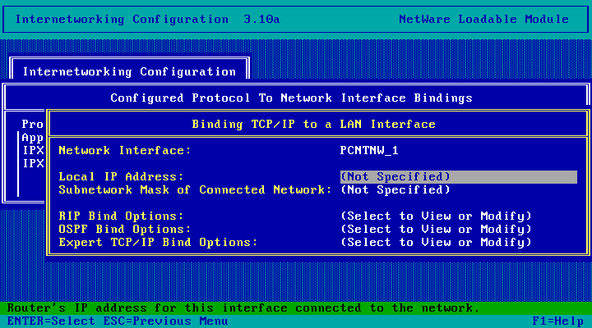The width and height of the screenshot is (592, 328).
Task: Click the Internetworking Configuration 3.10a header text
Action: coord(148,19)
